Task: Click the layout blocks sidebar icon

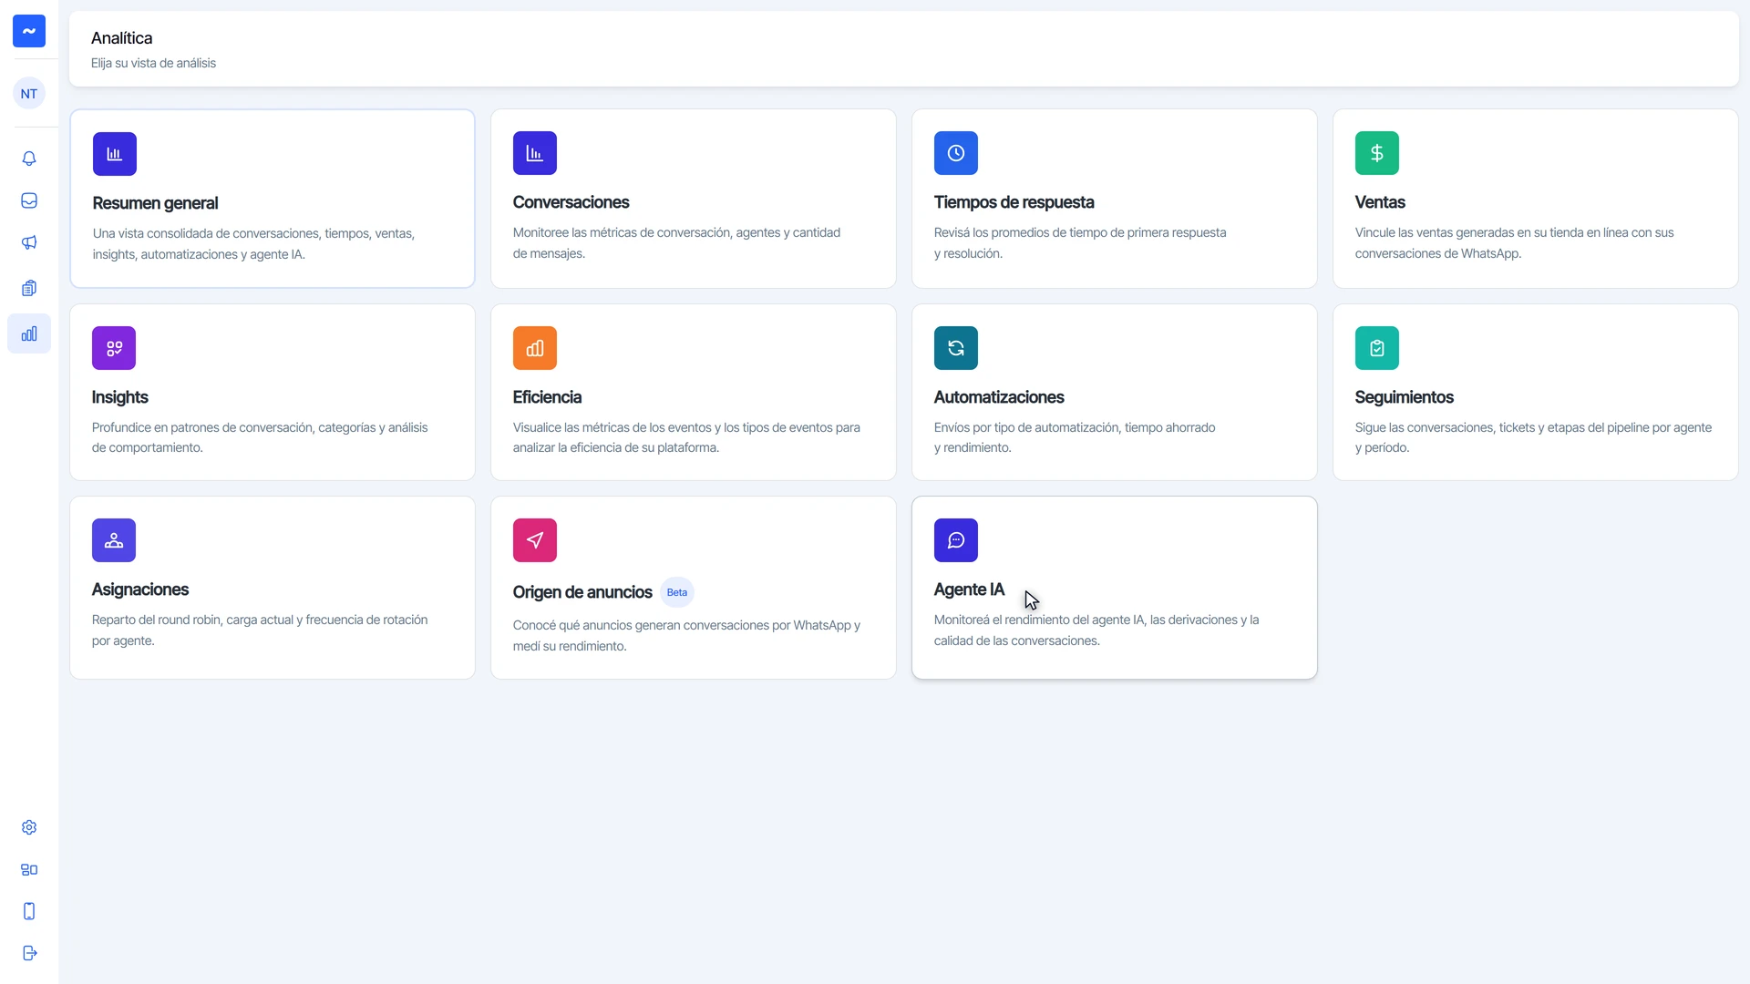Action: pos(29,869)
